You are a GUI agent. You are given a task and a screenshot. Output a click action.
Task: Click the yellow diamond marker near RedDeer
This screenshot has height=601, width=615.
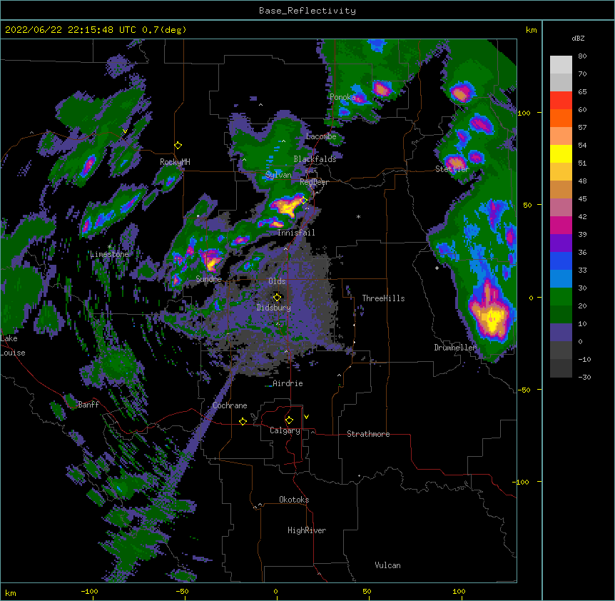303,201
